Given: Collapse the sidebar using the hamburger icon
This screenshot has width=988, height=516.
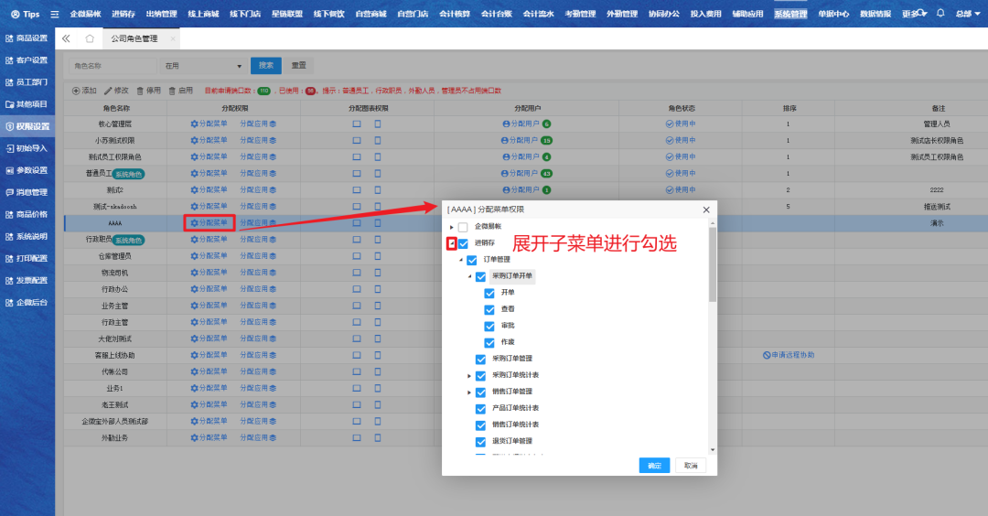Looking at the screenshot, I should pyautogui.click(x=55, y=14).
